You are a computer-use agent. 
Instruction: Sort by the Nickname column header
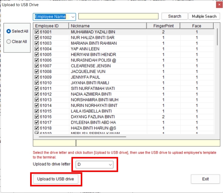(x=108, y=26)
